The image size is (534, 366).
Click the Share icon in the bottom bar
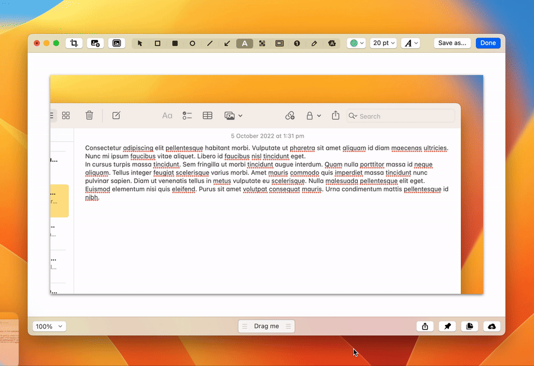(x=425, y=326)
